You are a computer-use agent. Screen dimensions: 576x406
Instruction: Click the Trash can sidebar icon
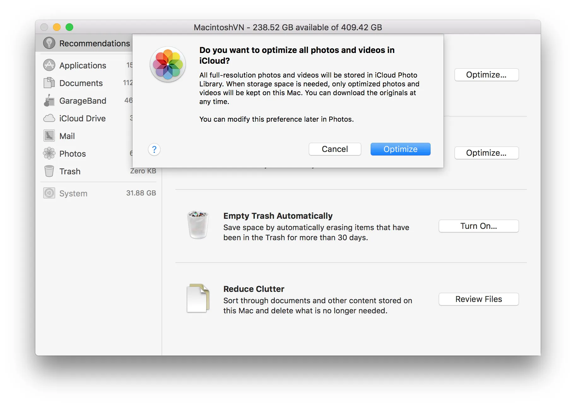(x=49, y=171)
